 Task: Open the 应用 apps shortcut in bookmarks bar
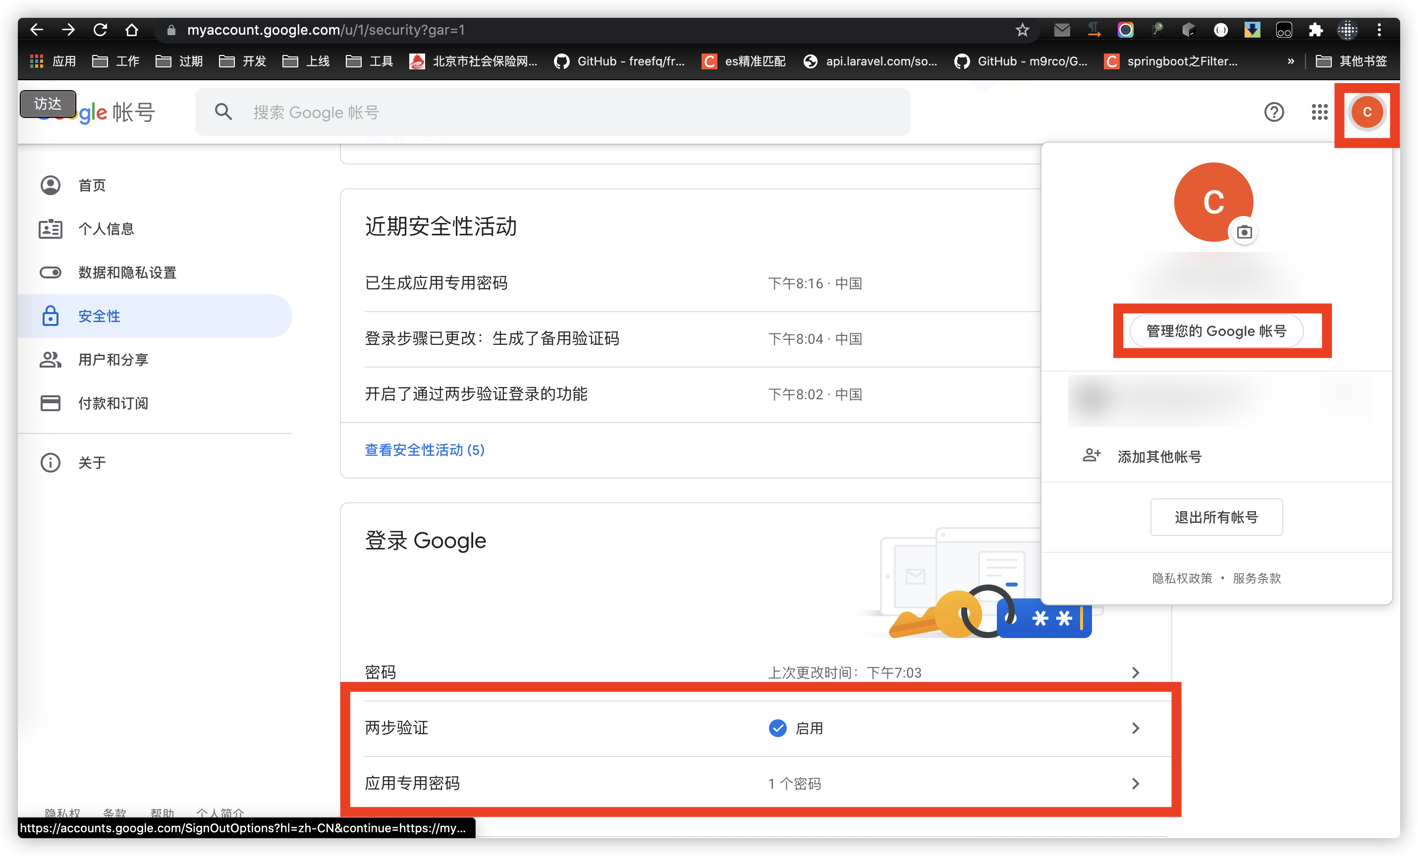click(x=53, y=61)
